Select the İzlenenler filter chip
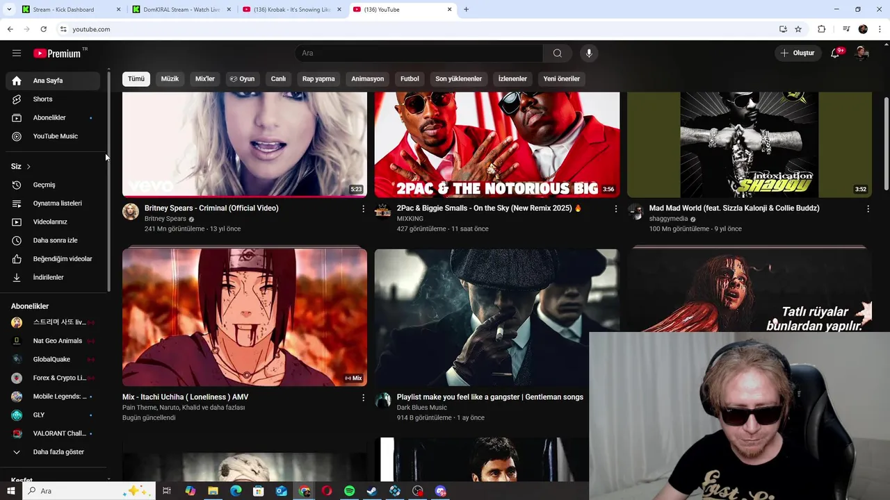Image resolution: width=890 pixels, height=500 pixels. tap(512, 78)
